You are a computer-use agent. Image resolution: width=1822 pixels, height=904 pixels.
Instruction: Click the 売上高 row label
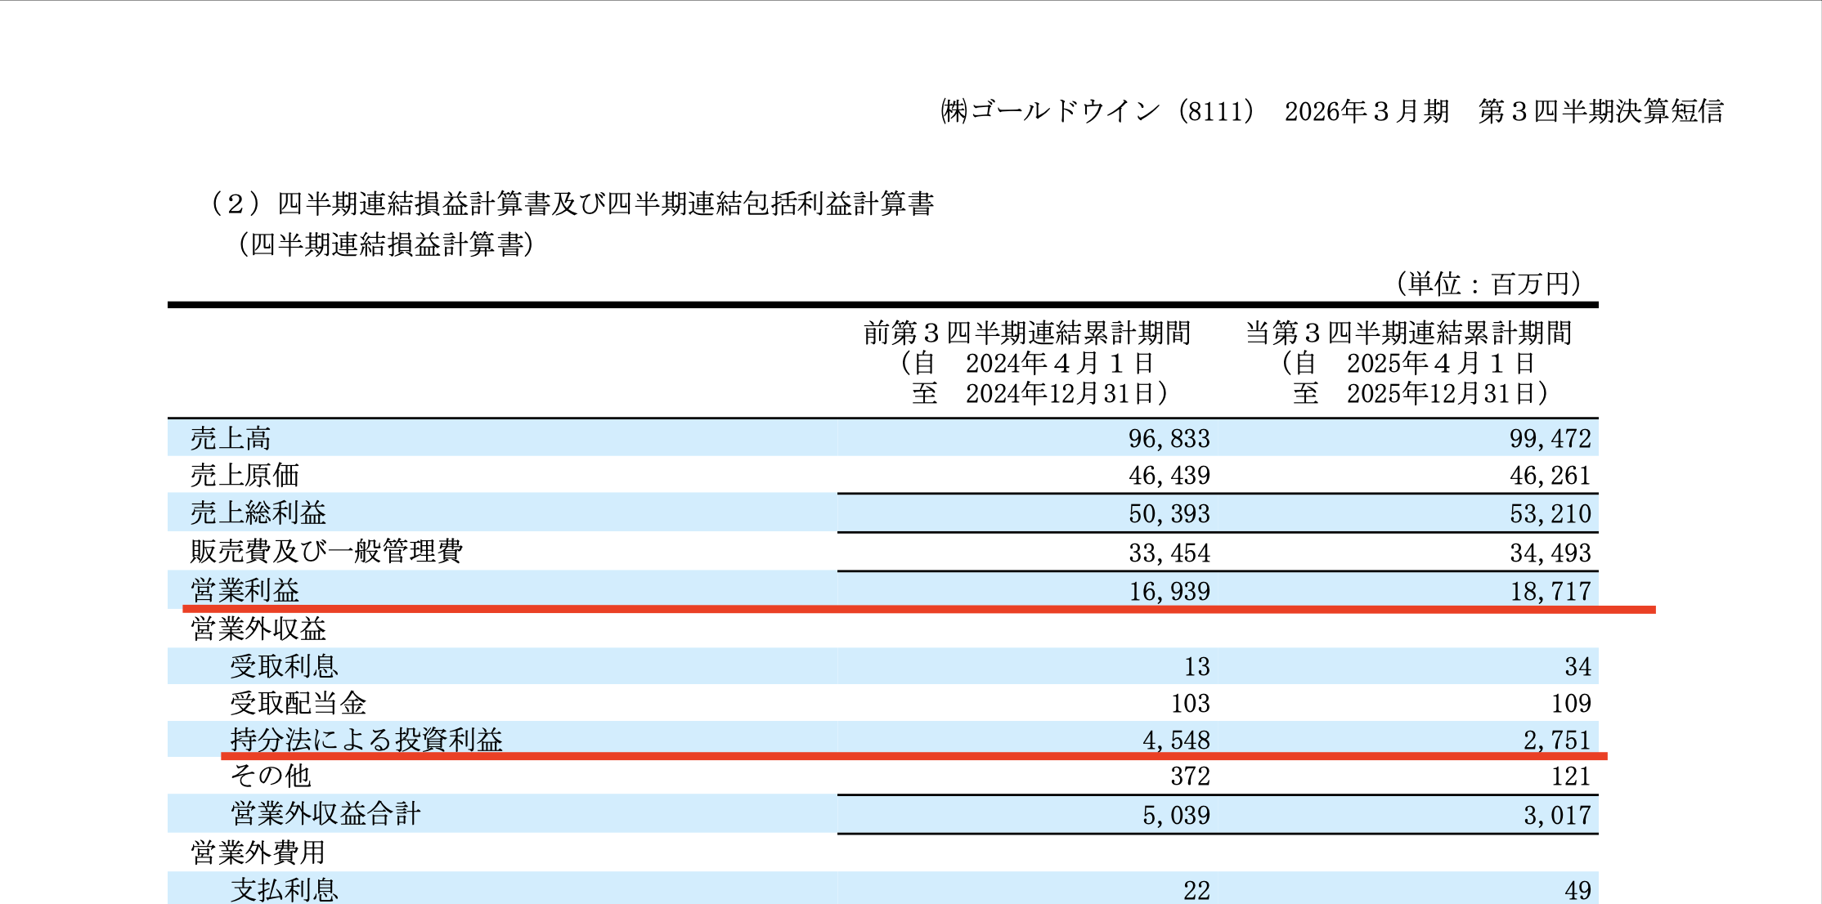click(x=230, y=439)
